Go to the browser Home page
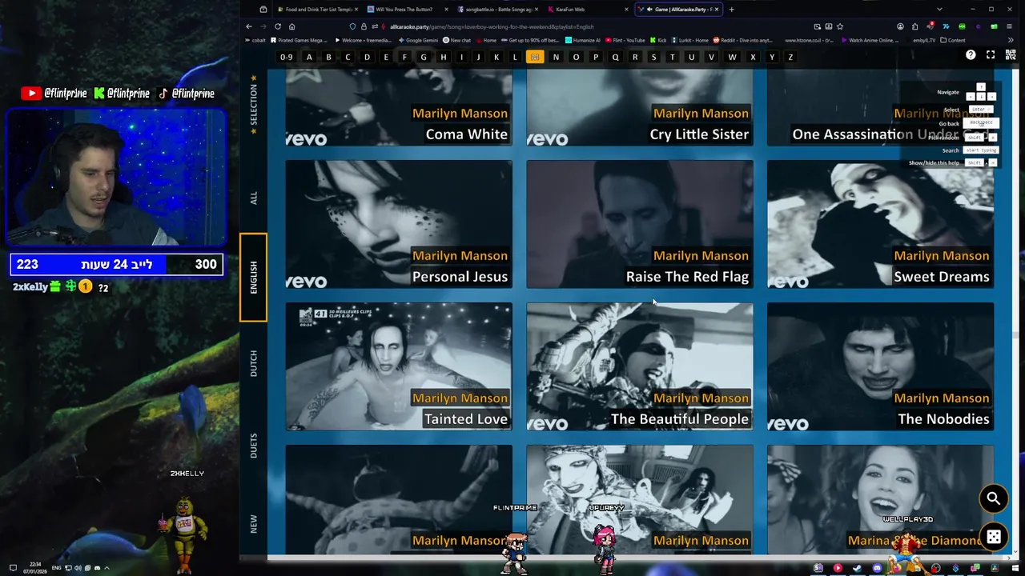Screen dimensions: 1025x576 pos(292,26)
